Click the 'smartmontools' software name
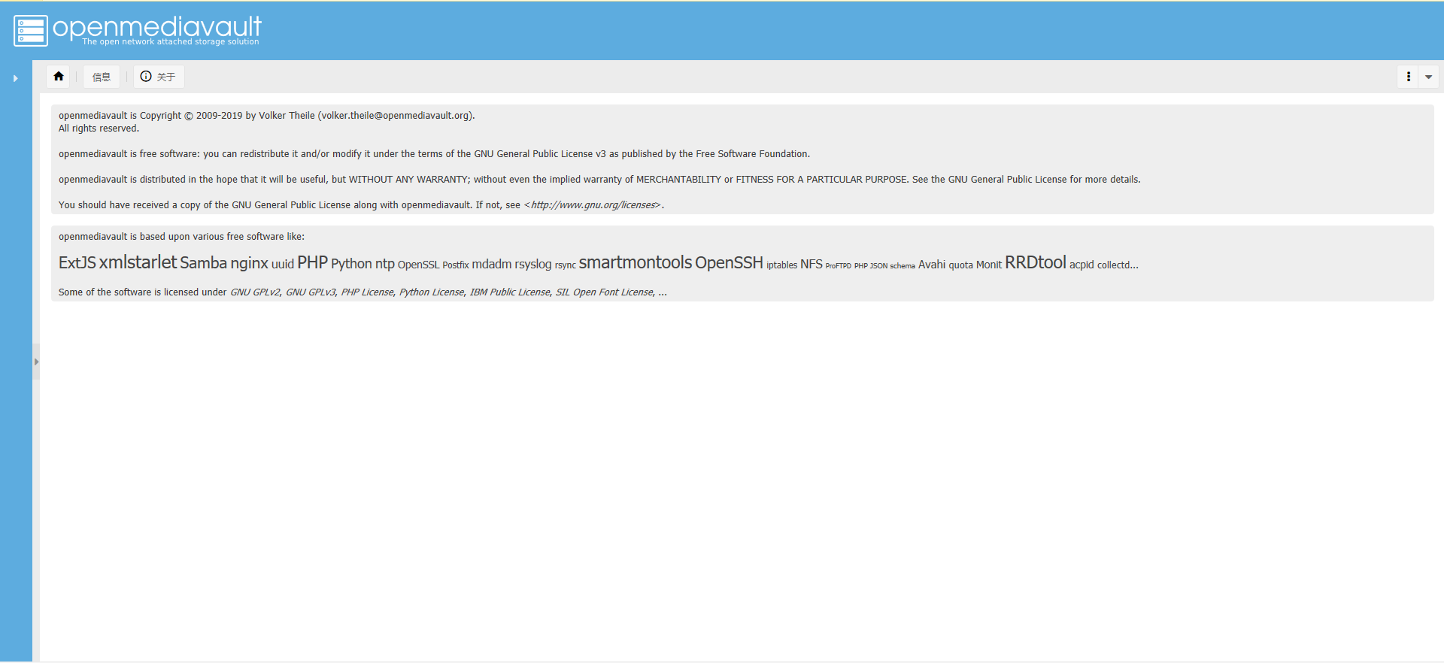Screen dimensions: 1444x663 coord(635,262)
